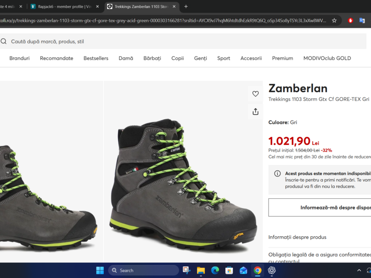Click the browser address bar URL

163,20
